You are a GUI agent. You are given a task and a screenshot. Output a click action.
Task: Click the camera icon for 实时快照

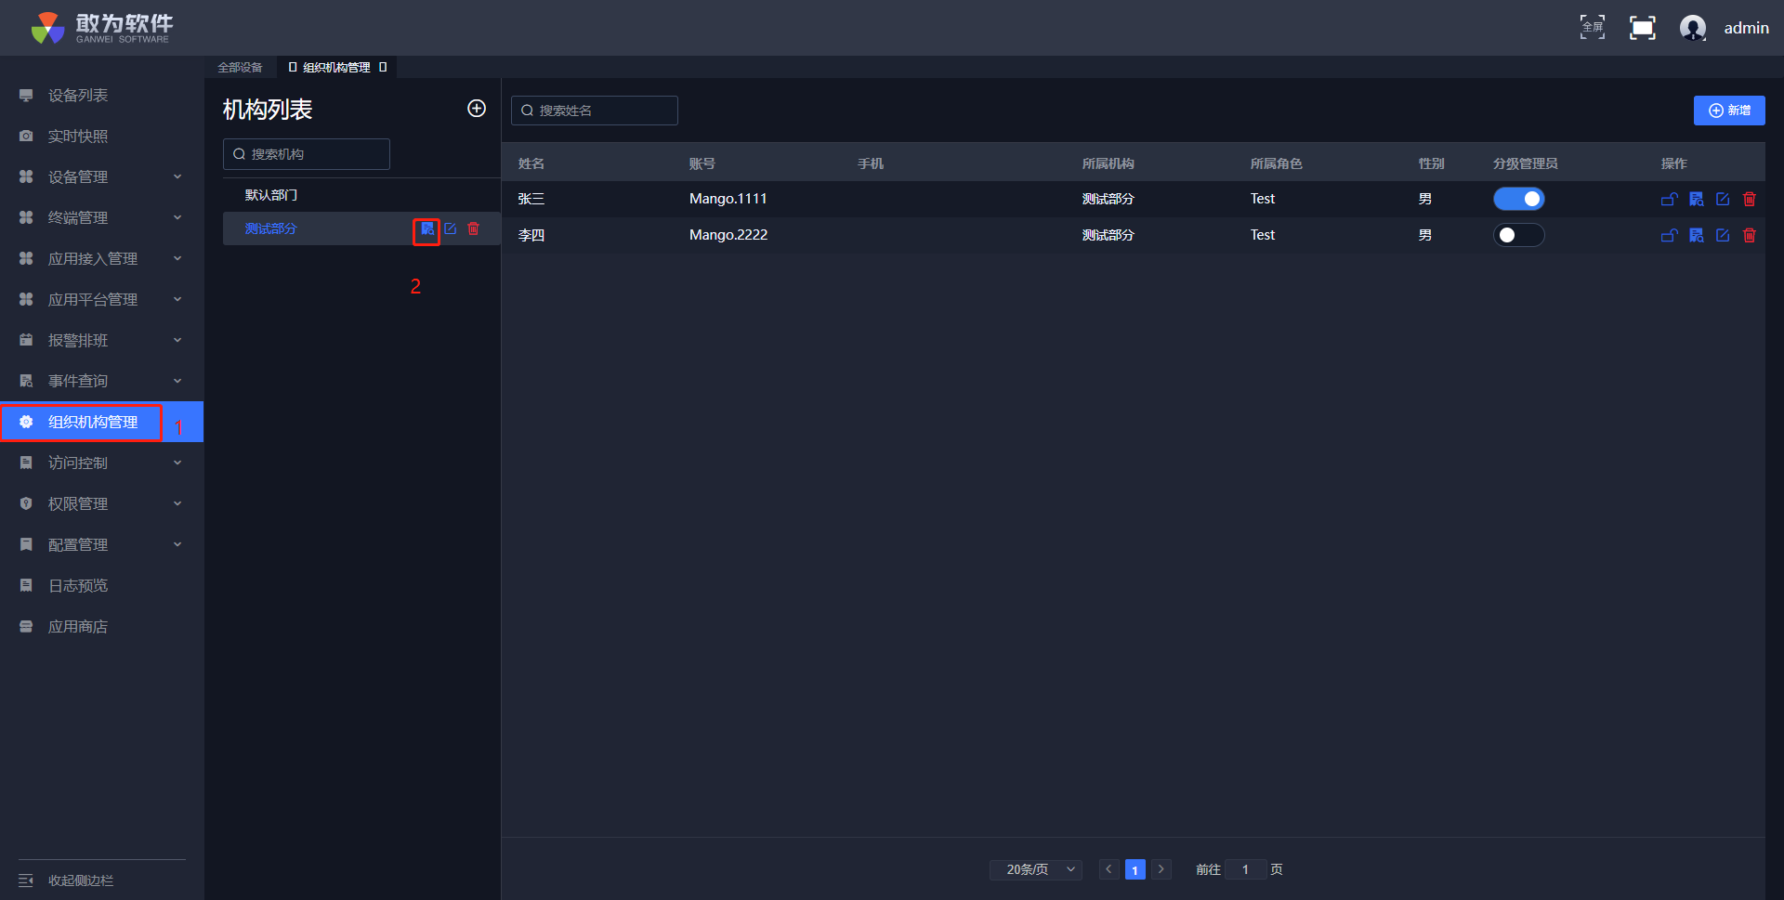[x=26, y=136]
